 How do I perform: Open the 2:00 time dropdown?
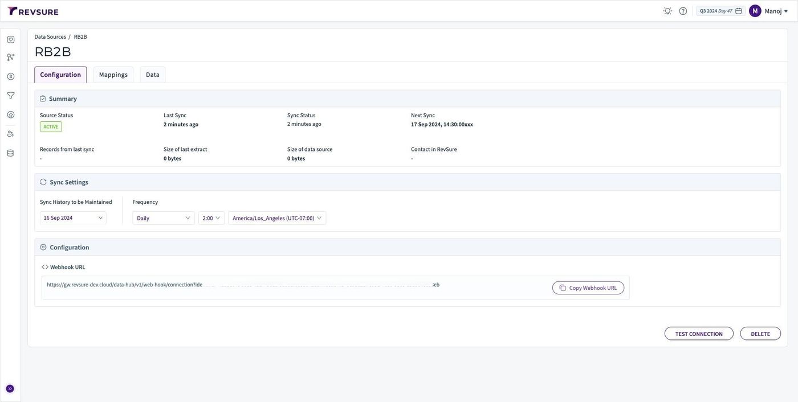tap(211, 218)
